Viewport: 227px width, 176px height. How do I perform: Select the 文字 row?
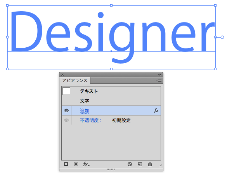point(111,101)
